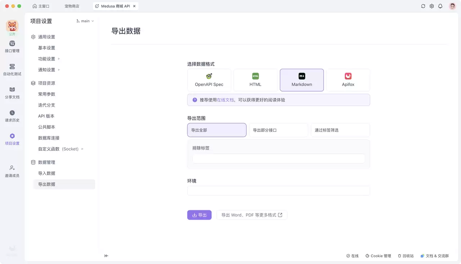461x264 pixels.
Task: Choose 导出部分接口 export scope
Action: click(278, 130)
